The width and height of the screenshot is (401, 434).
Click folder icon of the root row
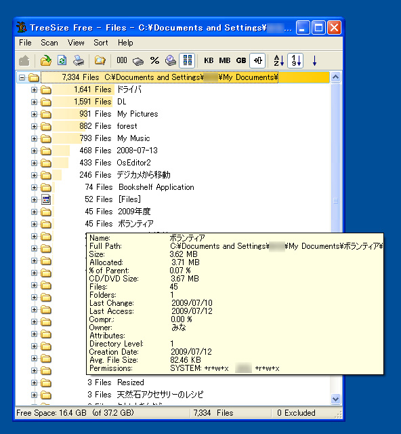coord(34,77)
